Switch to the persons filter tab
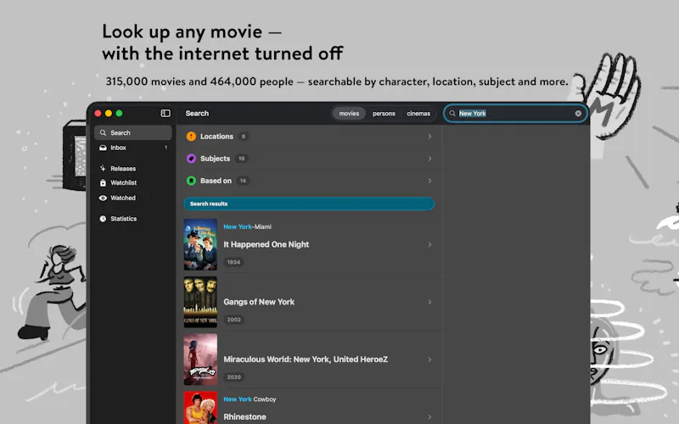 [384, 114]
